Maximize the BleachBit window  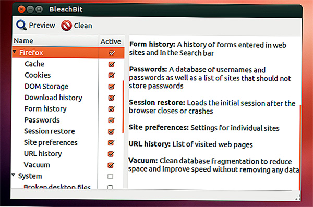tap(39, 9)
